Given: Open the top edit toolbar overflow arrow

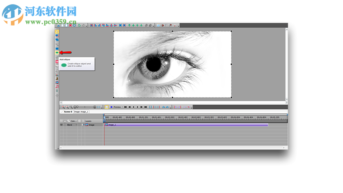Looking at the screenshot, I should pyautogui.click(x=87, y=26).
